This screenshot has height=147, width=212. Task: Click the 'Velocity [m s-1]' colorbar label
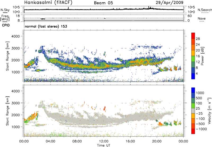pos(209,110)
